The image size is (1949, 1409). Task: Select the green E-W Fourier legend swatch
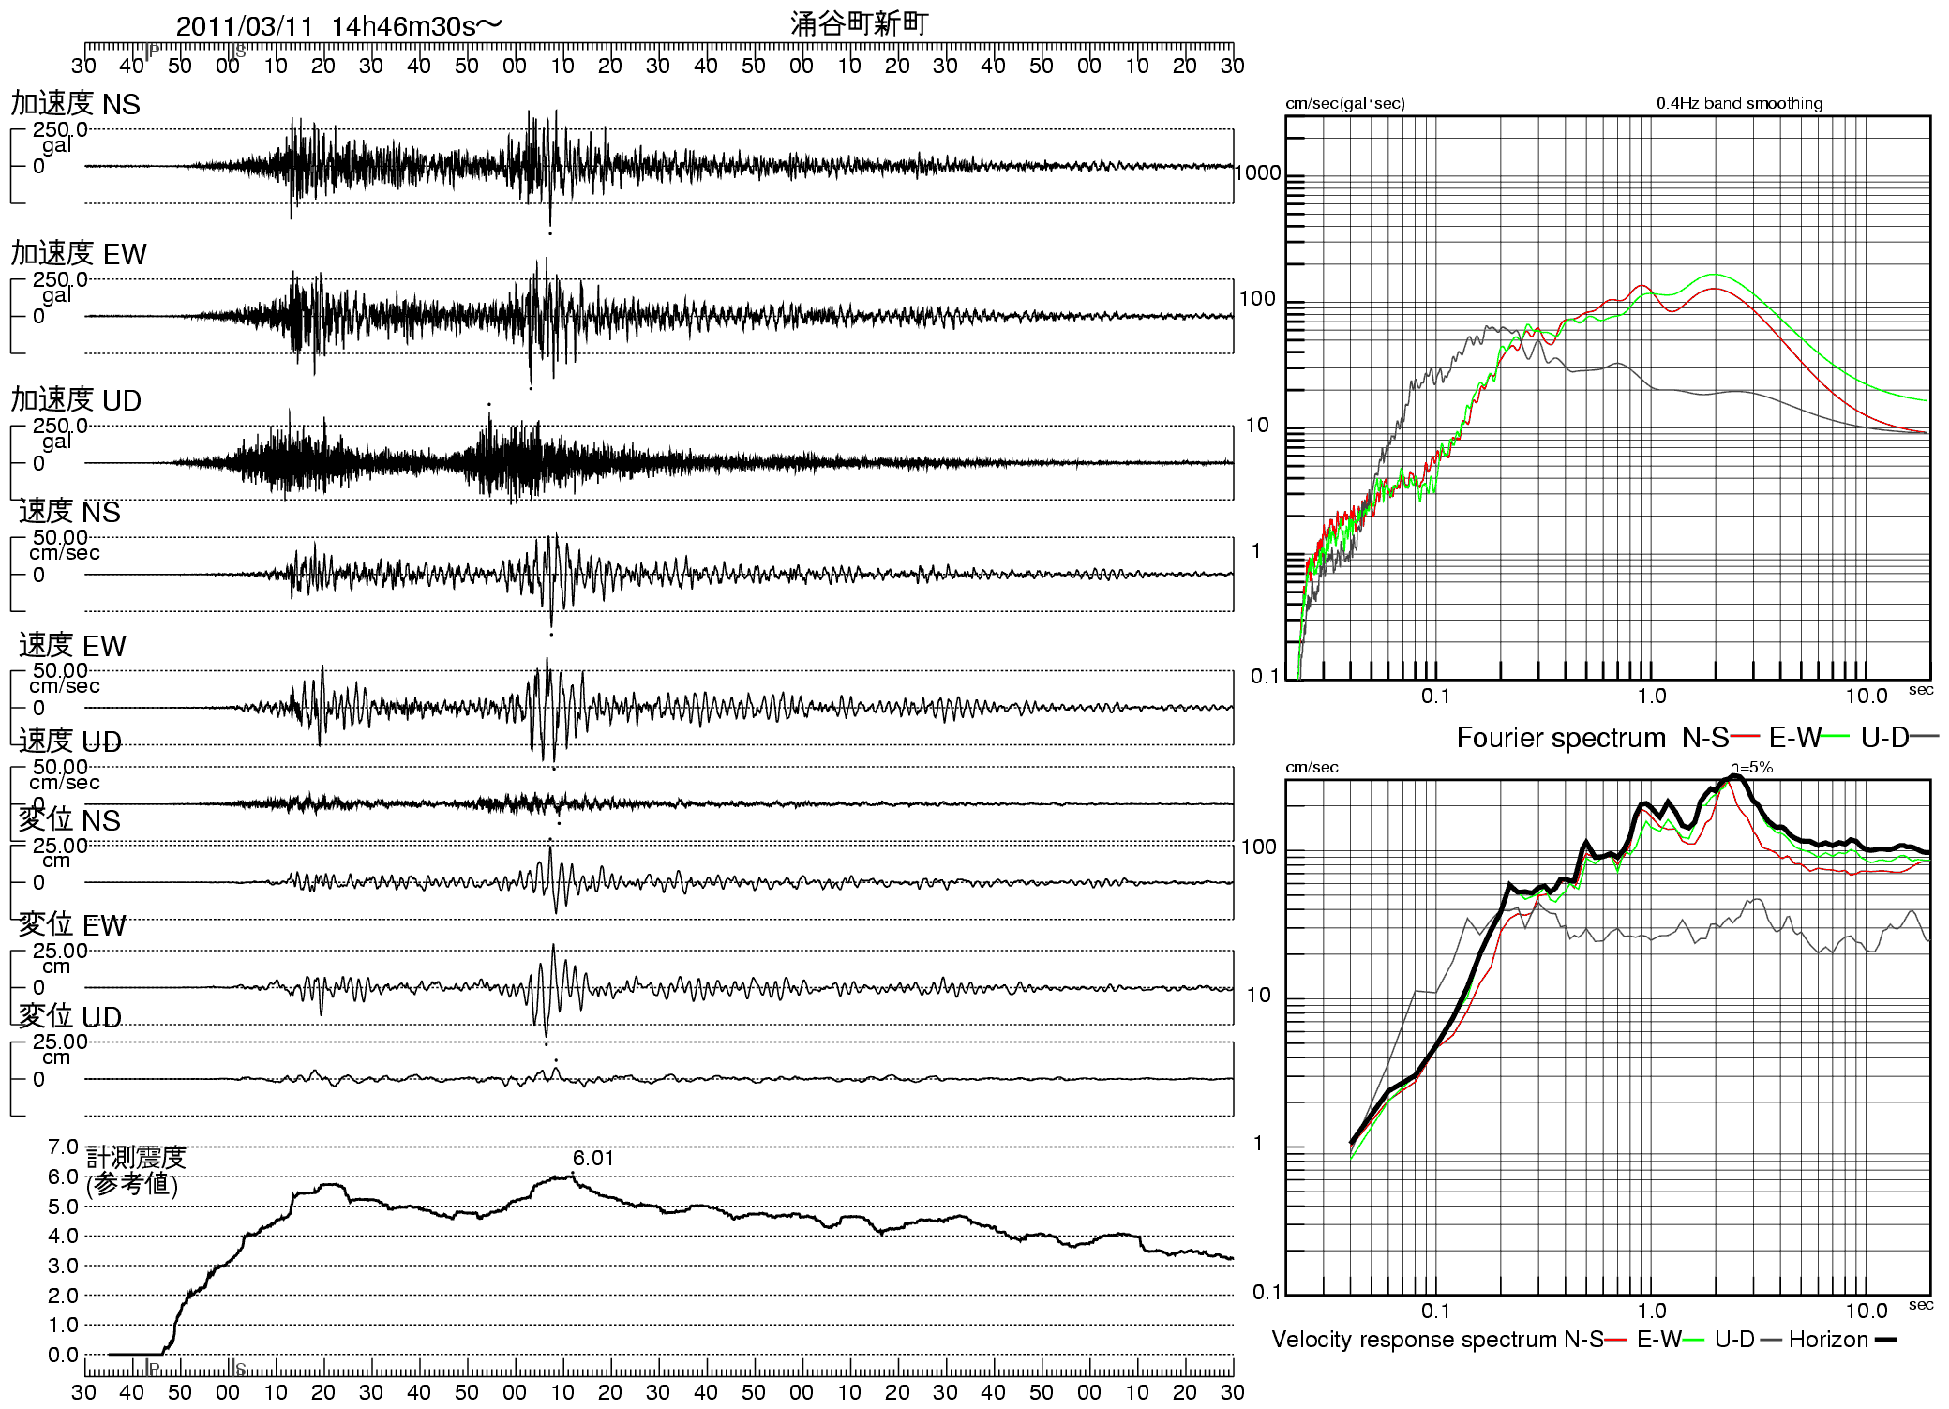[1836, 737]
